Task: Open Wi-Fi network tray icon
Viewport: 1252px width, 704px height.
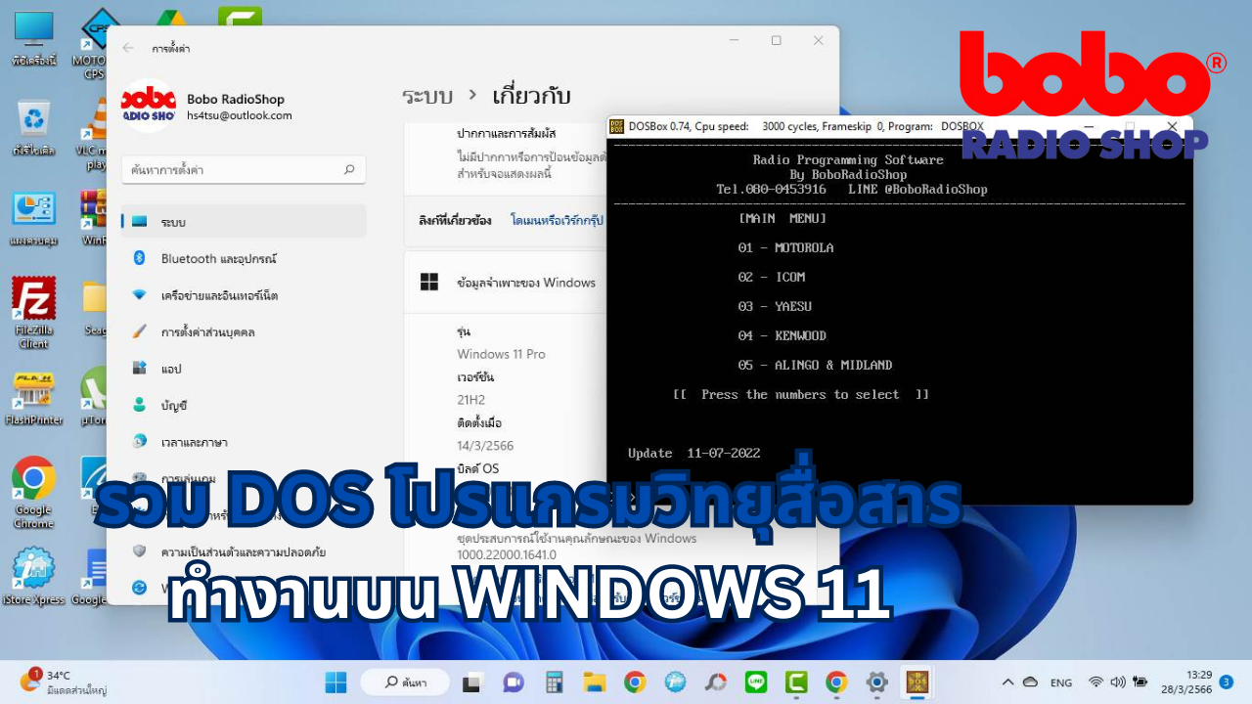Action: coord(1095,682)
